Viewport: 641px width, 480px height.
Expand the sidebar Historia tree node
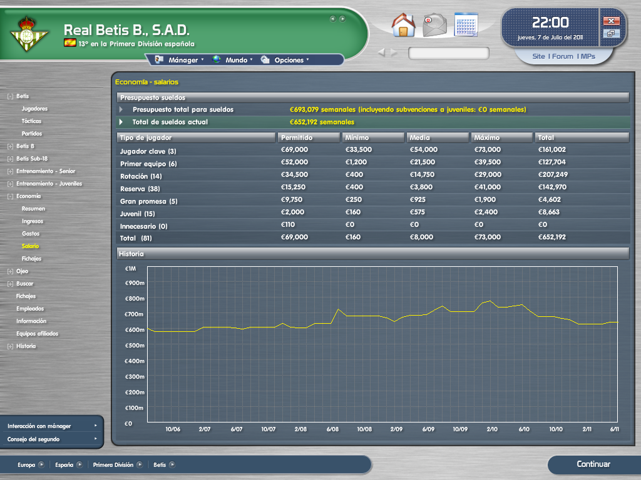(x=10, y=346)
